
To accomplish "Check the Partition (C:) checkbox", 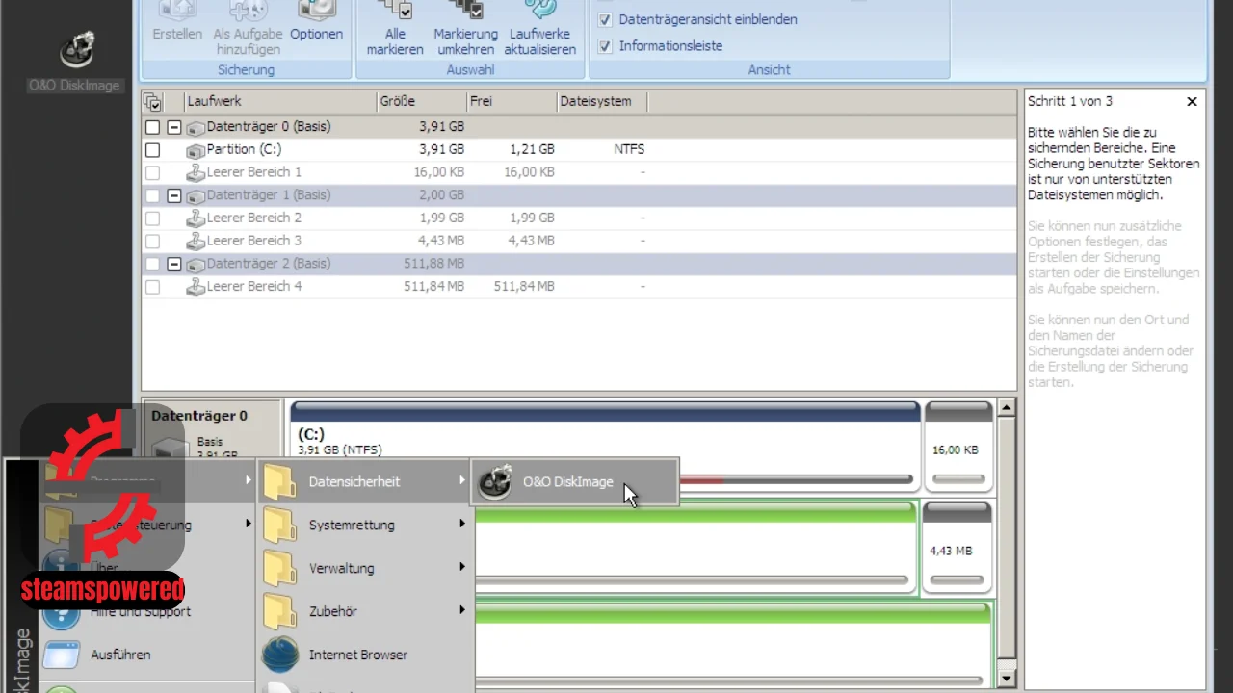I will (x=152, y=150).
